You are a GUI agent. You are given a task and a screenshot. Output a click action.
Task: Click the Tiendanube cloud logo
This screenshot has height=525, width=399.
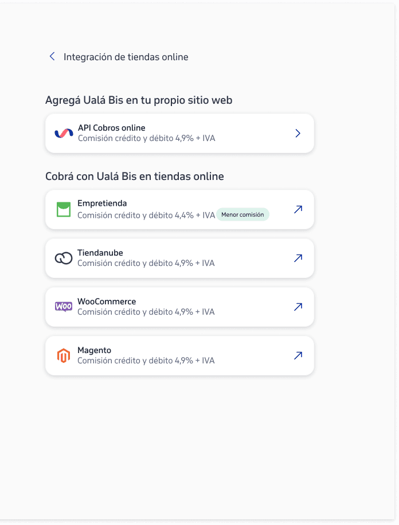64,258
